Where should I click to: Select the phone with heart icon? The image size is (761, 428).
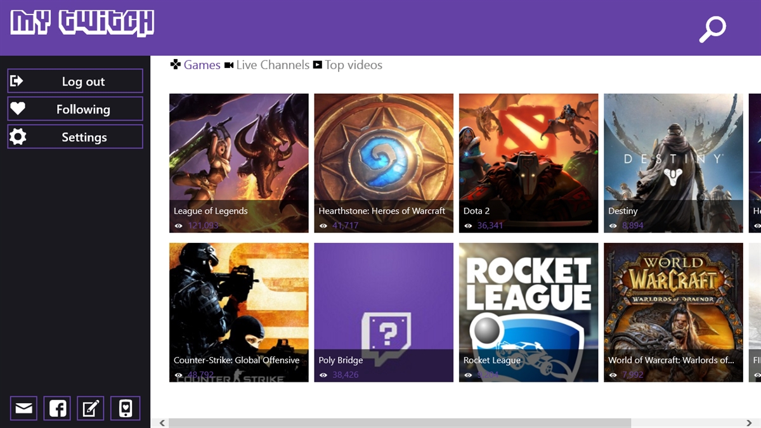tap(124, 408)
